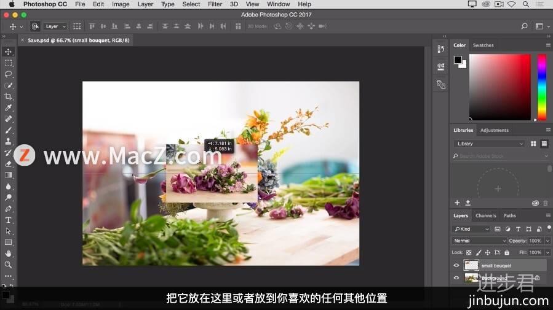553x310 pixels.
Task: Click the foreground color swatch in Color panel
Action: point(458,60)
